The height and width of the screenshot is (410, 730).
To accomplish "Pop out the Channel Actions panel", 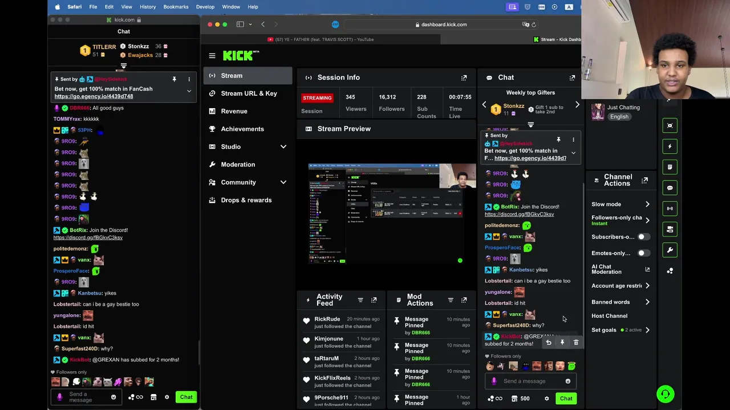I will (644, 180).
